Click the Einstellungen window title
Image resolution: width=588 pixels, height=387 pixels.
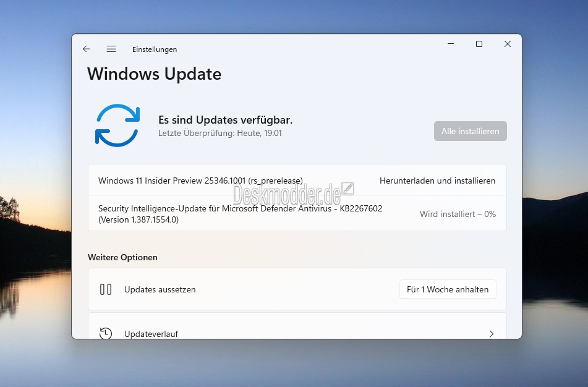point(155,49)
